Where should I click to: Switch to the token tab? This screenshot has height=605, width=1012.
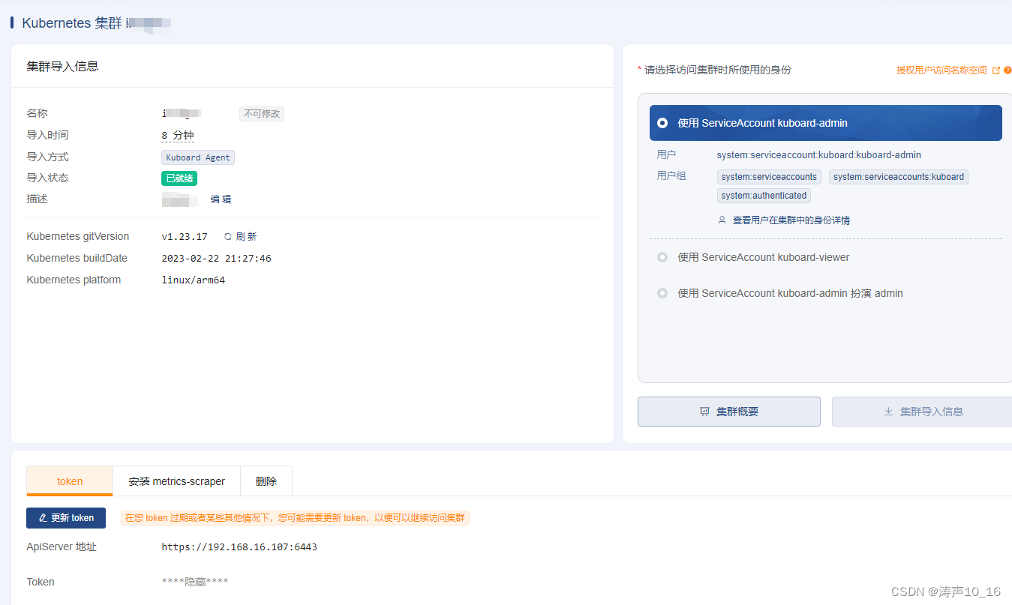tap(70, 481)
